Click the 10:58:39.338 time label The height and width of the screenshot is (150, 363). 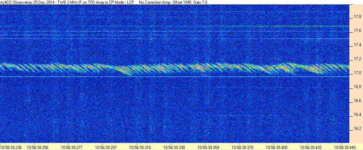pyautogui.click(x=173, y=147)
